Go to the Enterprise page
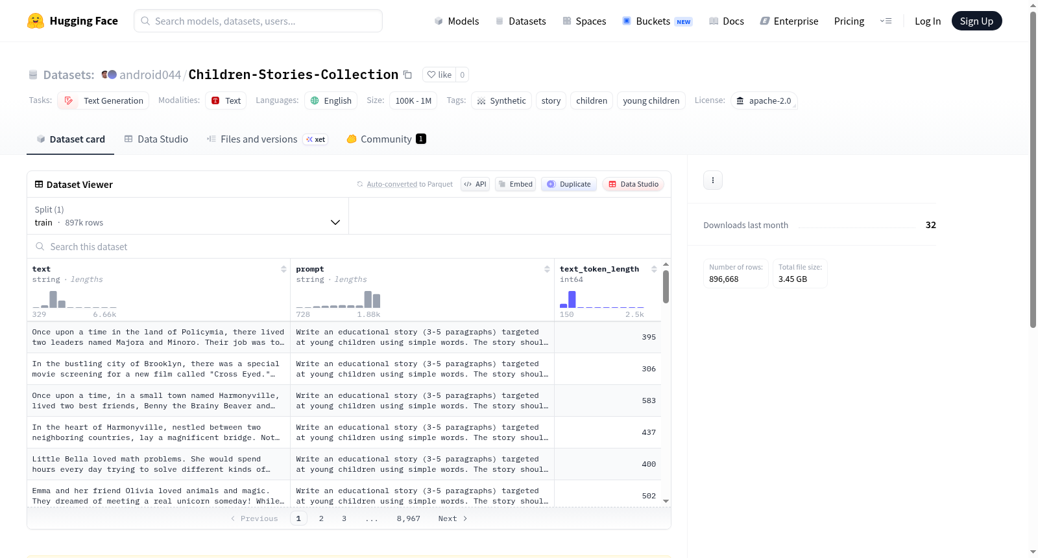This screenshot has height=558, width=1038. tap(789, 21)
